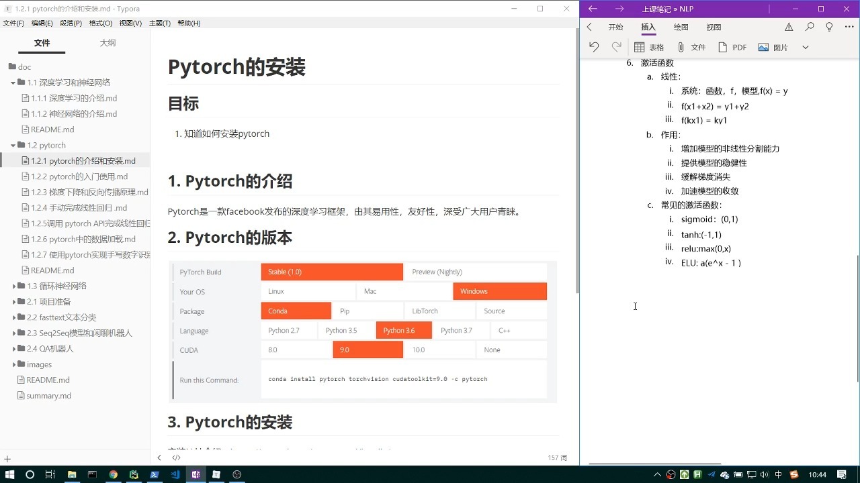Expand the 2.2 fasttext文本分类 folder
The image size is (860, 483).
click(13, 317)
